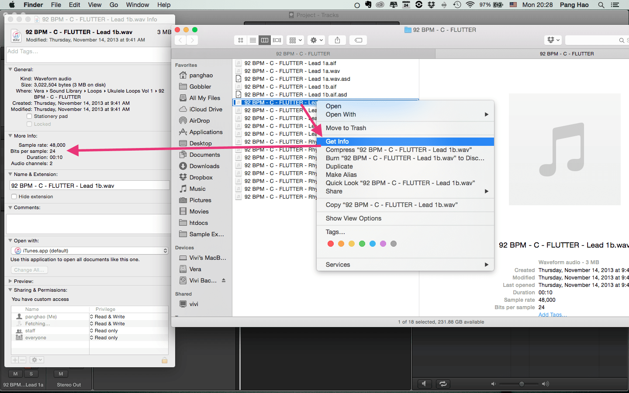
Task: Apply the red tag color
Action: click(331, 244)
